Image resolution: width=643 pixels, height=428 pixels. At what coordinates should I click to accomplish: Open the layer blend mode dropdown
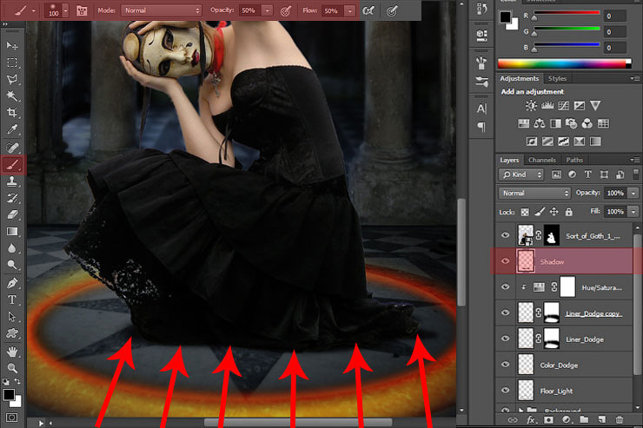(x=534, y=192)
